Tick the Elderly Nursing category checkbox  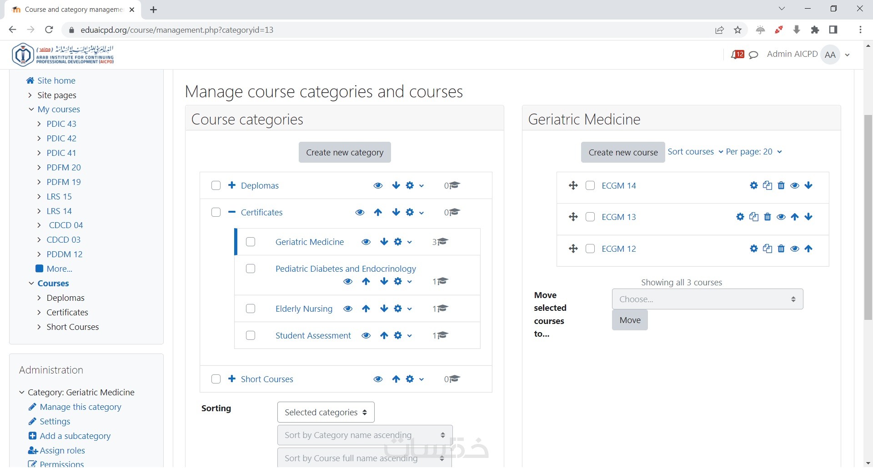click(x=251, y=309)
